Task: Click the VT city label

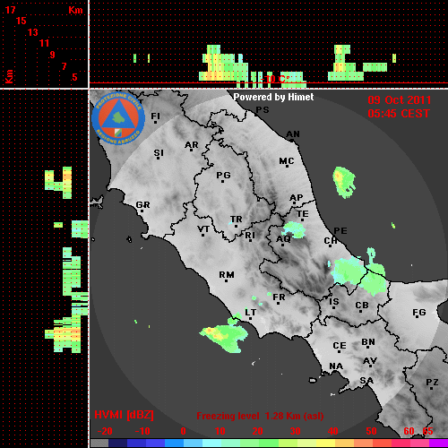Action: click(x=203, y=229)
